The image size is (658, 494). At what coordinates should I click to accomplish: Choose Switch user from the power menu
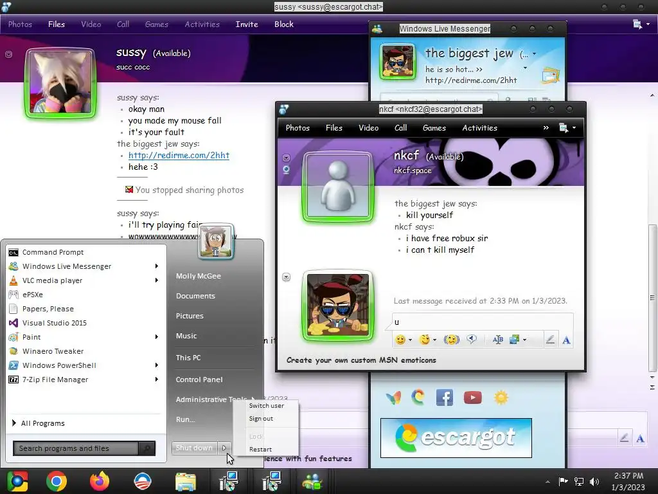click(267, 405)
